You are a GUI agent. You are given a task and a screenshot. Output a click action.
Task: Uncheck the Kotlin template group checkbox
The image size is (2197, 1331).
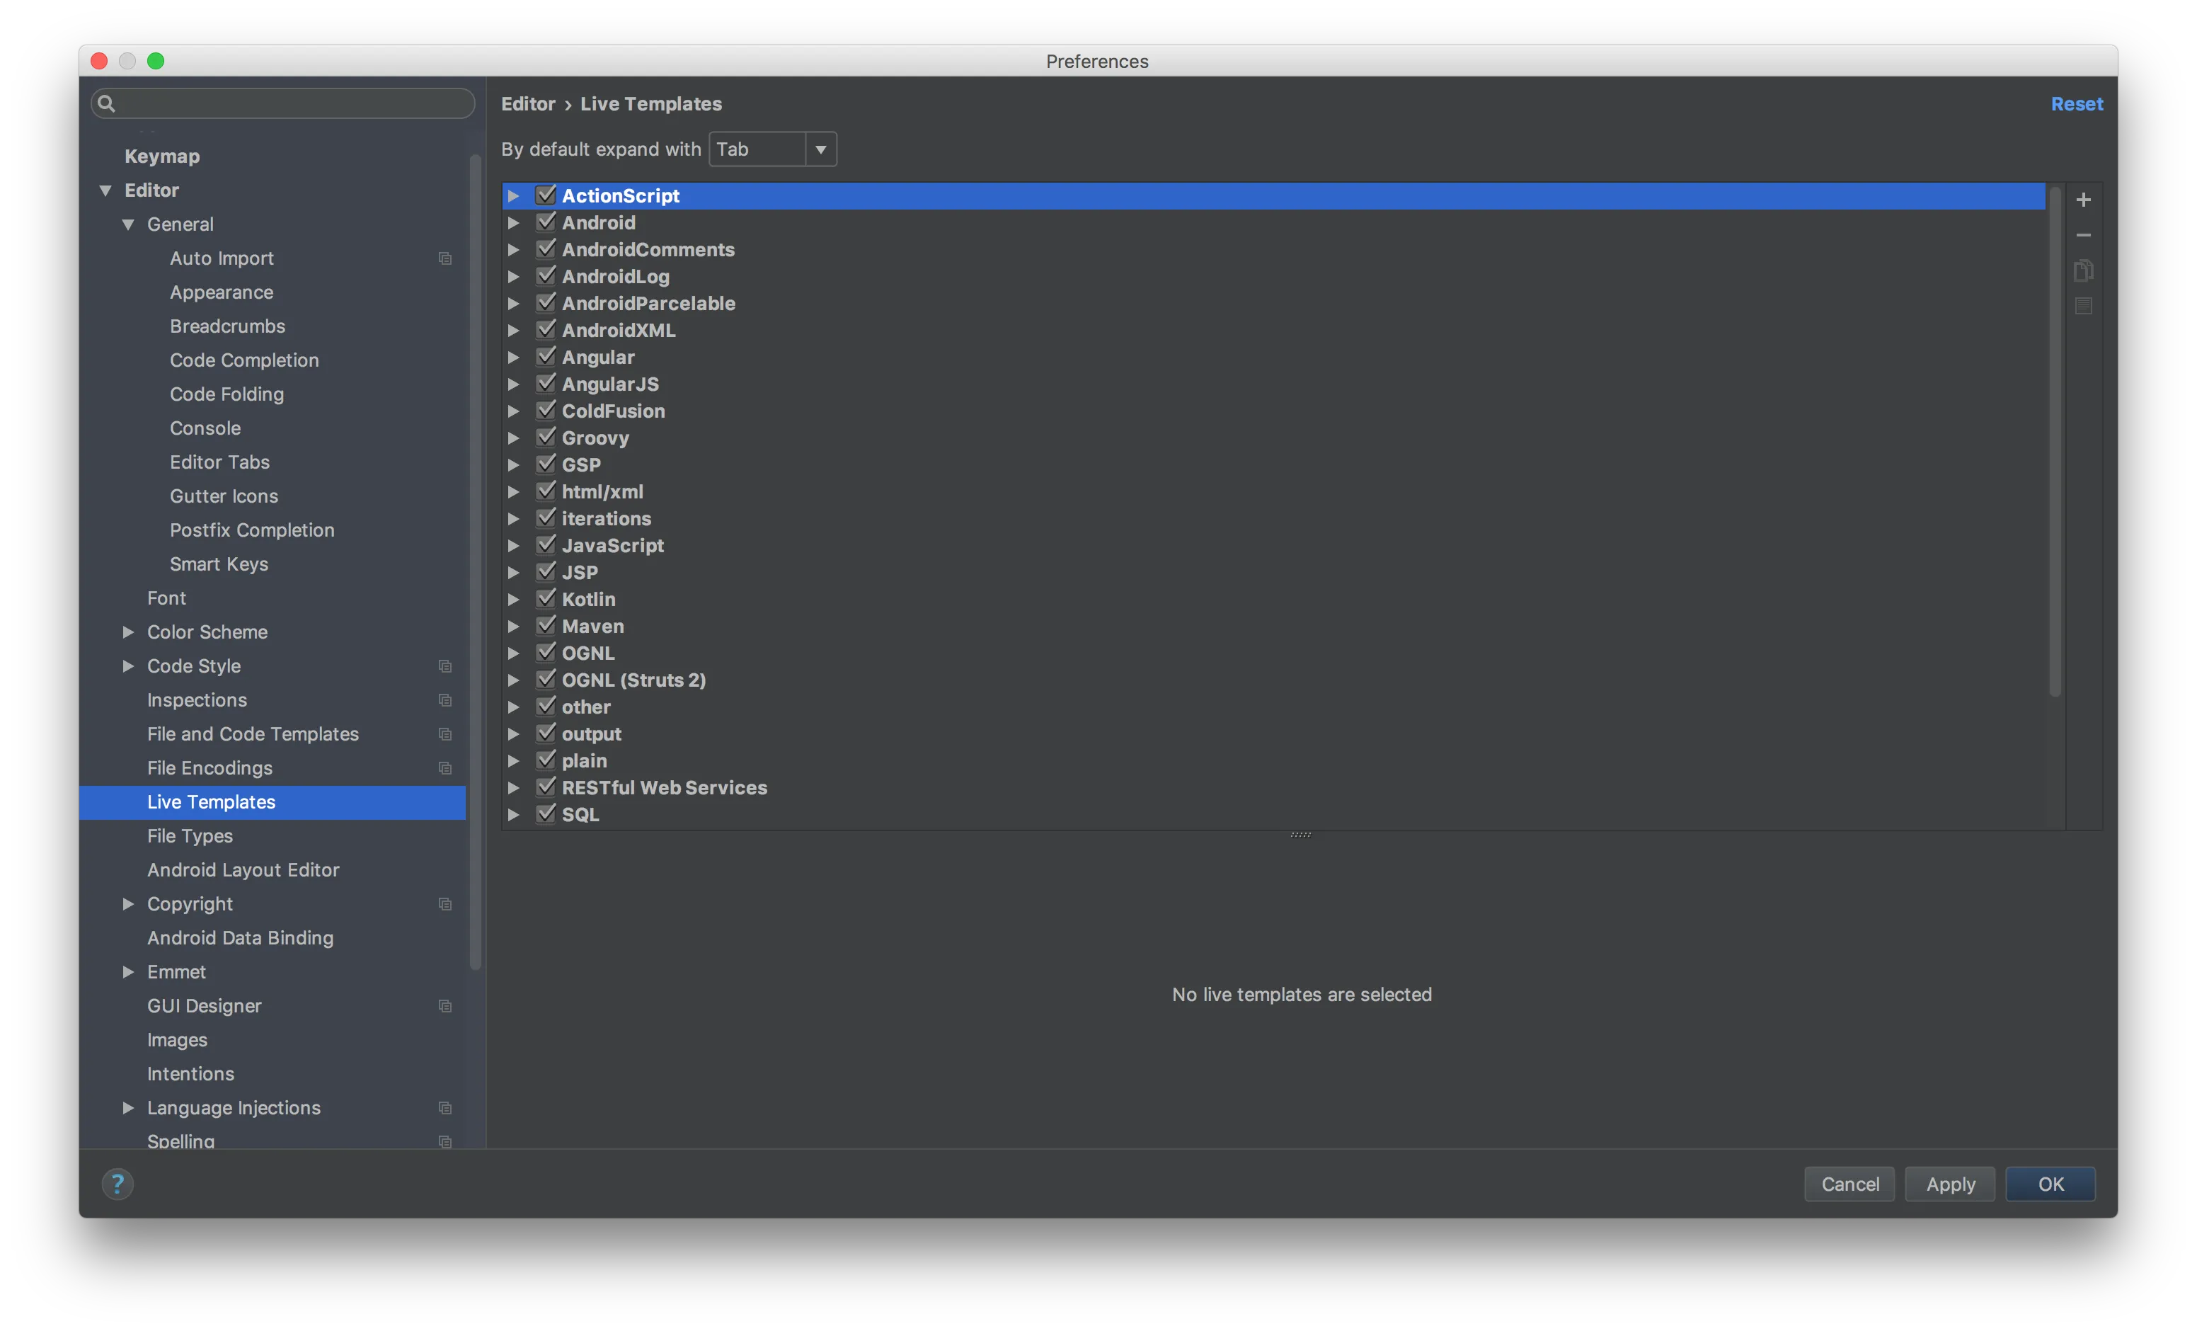(x=546, y=598)
